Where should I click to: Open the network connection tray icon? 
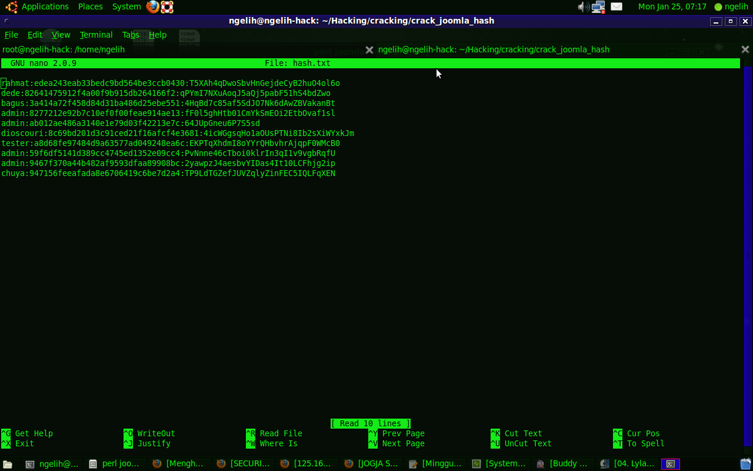click(598, 7)
